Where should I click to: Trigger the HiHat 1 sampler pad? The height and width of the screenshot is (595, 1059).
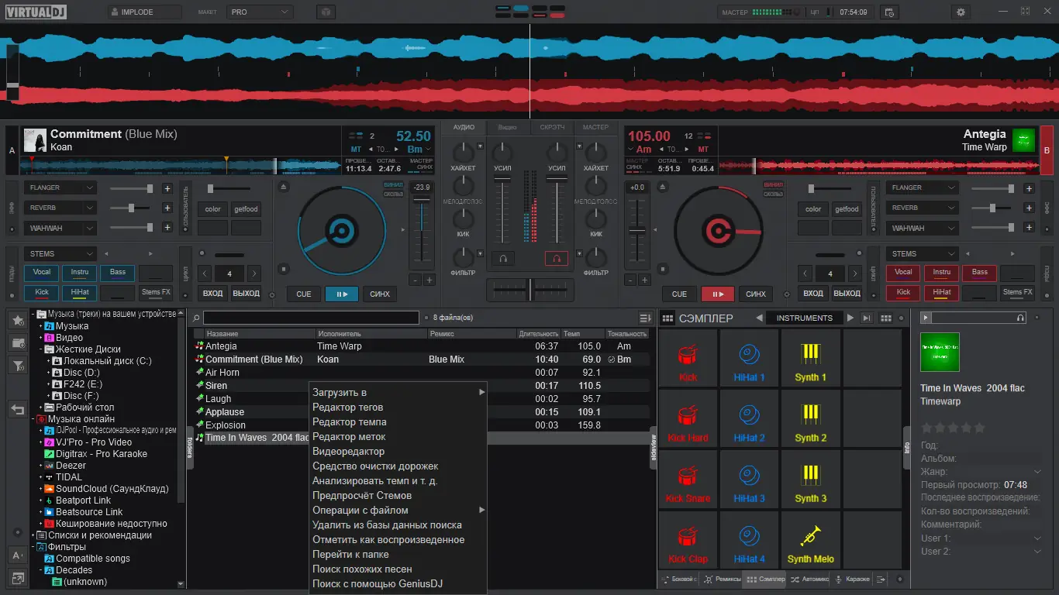click(749, 358)
